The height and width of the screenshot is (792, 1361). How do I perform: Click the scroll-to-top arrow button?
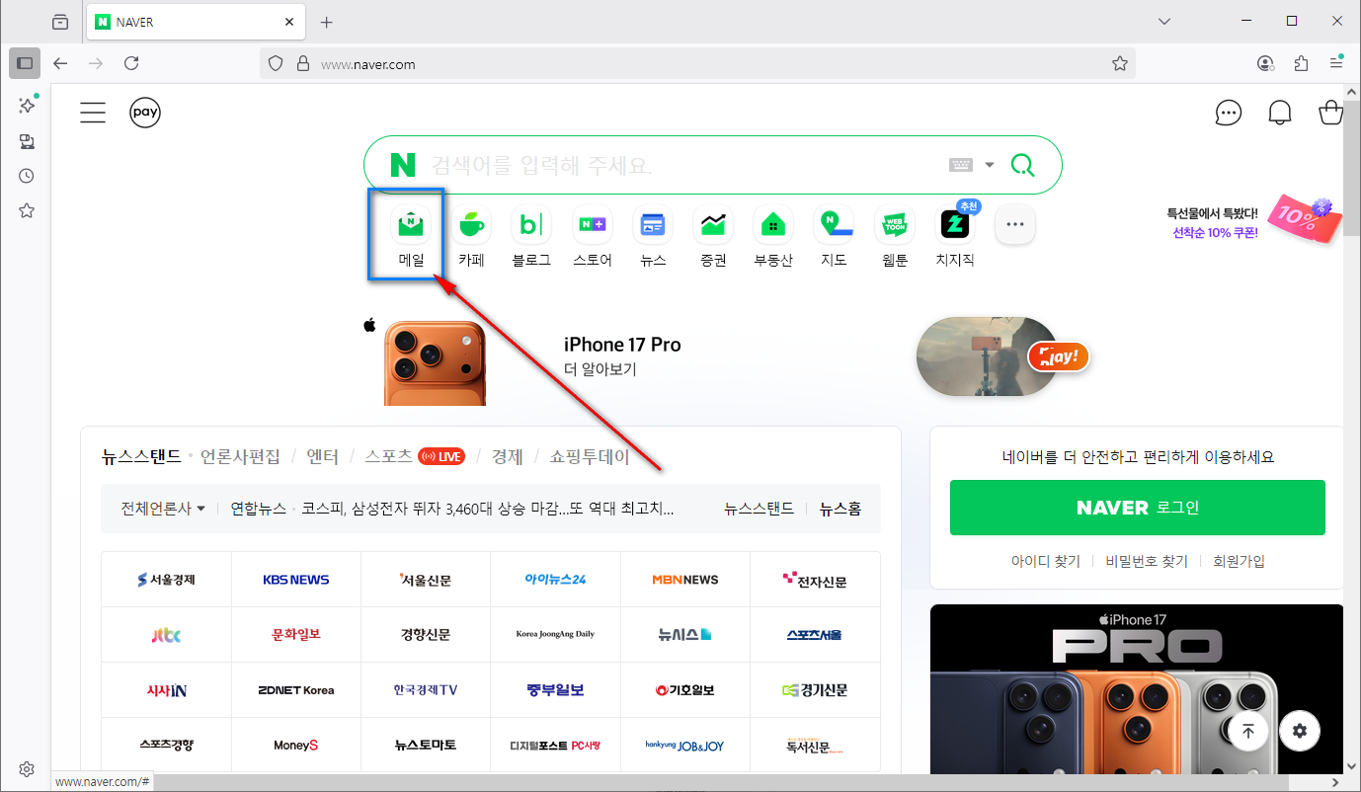(x=1247, y=731)
